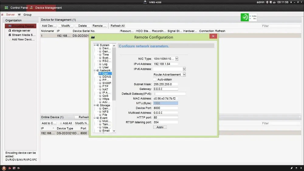Click the green checkmark status icon
The image size is (304, 171).
click(245, 17)
